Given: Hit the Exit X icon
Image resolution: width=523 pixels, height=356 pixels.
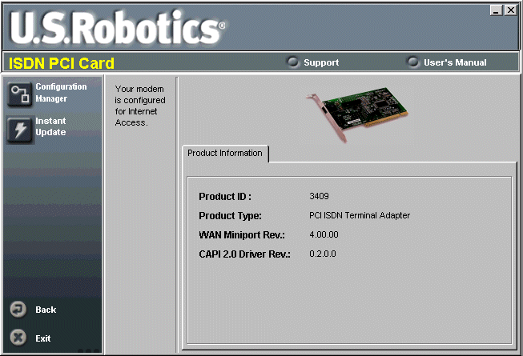Looking at the screenshot, I should 19,338.
